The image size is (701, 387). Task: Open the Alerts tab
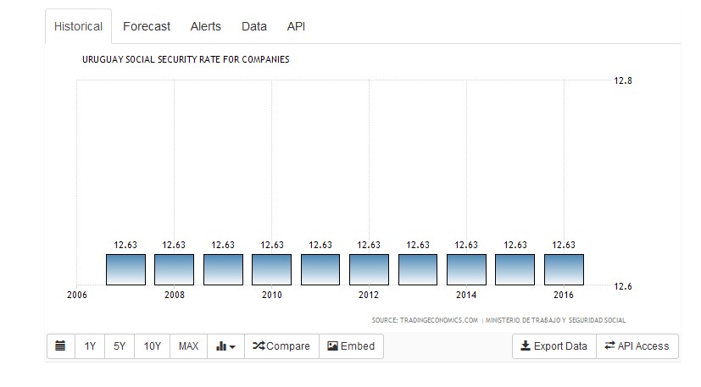tap(205, 26)
